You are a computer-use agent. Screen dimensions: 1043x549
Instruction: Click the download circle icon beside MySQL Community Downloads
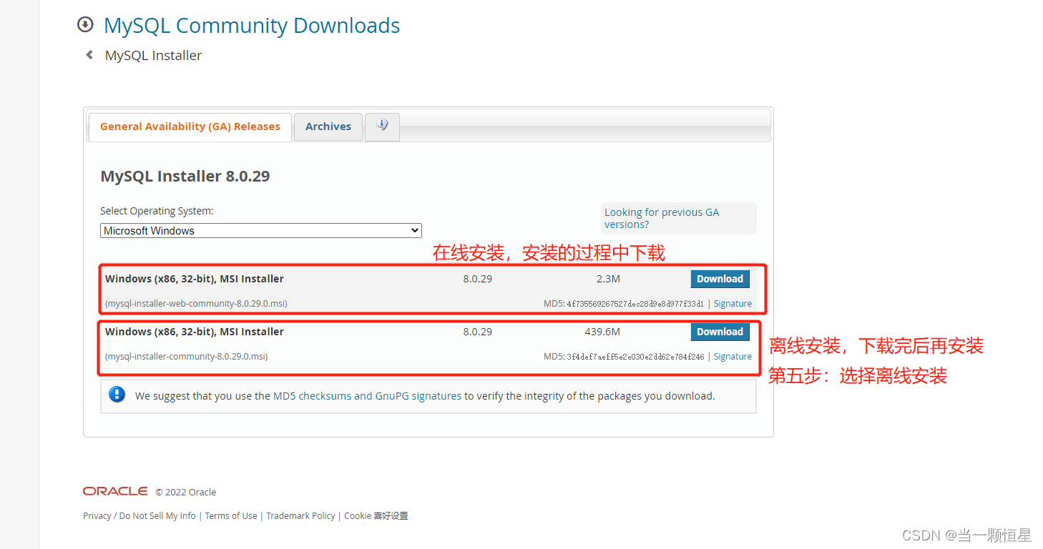[85, 25]
